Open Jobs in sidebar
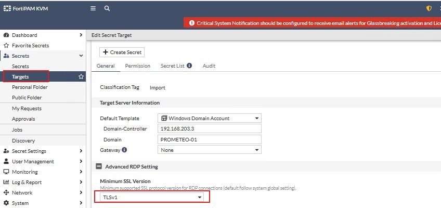Image resolution: width=441 pixels, height=208 pixels. click(x=17, y=130)
